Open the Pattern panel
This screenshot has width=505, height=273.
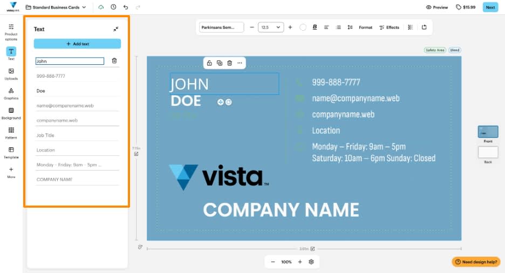[11, 133]
